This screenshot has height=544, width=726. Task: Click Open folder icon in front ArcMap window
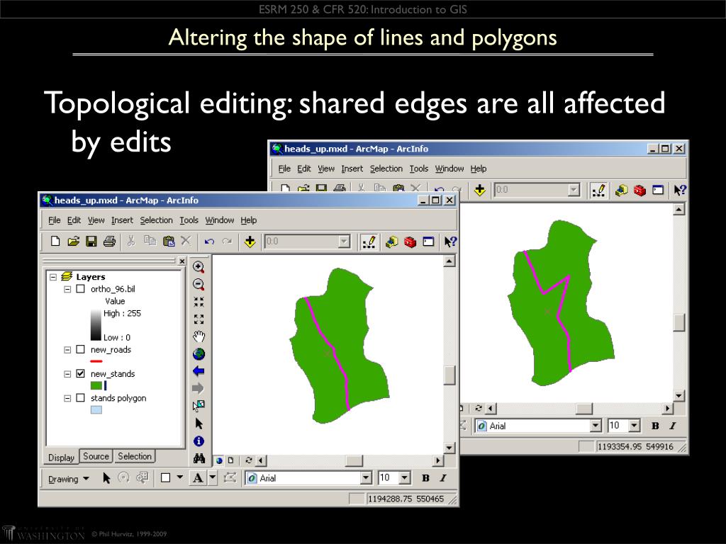pyautogui.click(x=73, y=241)
